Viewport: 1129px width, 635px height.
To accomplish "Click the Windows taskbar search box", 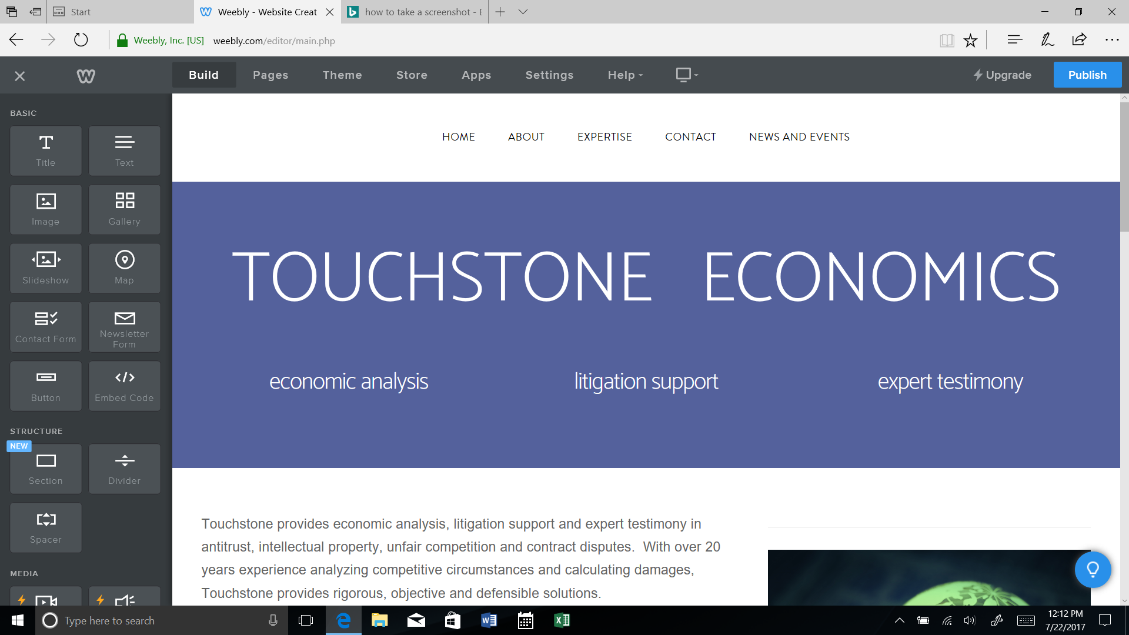I will click(153, 620).
